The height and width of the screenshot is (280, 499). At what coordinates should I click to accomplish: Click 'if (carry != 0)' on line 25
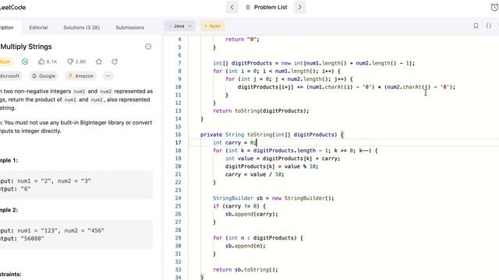(x=239, y=206)
